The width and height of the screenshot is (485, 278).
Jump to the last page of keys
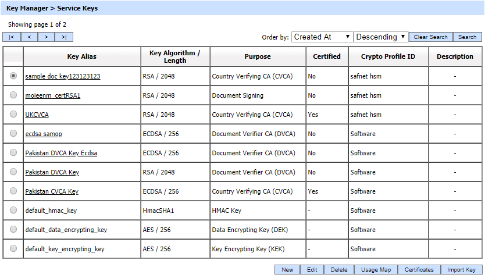coord(64,37)
